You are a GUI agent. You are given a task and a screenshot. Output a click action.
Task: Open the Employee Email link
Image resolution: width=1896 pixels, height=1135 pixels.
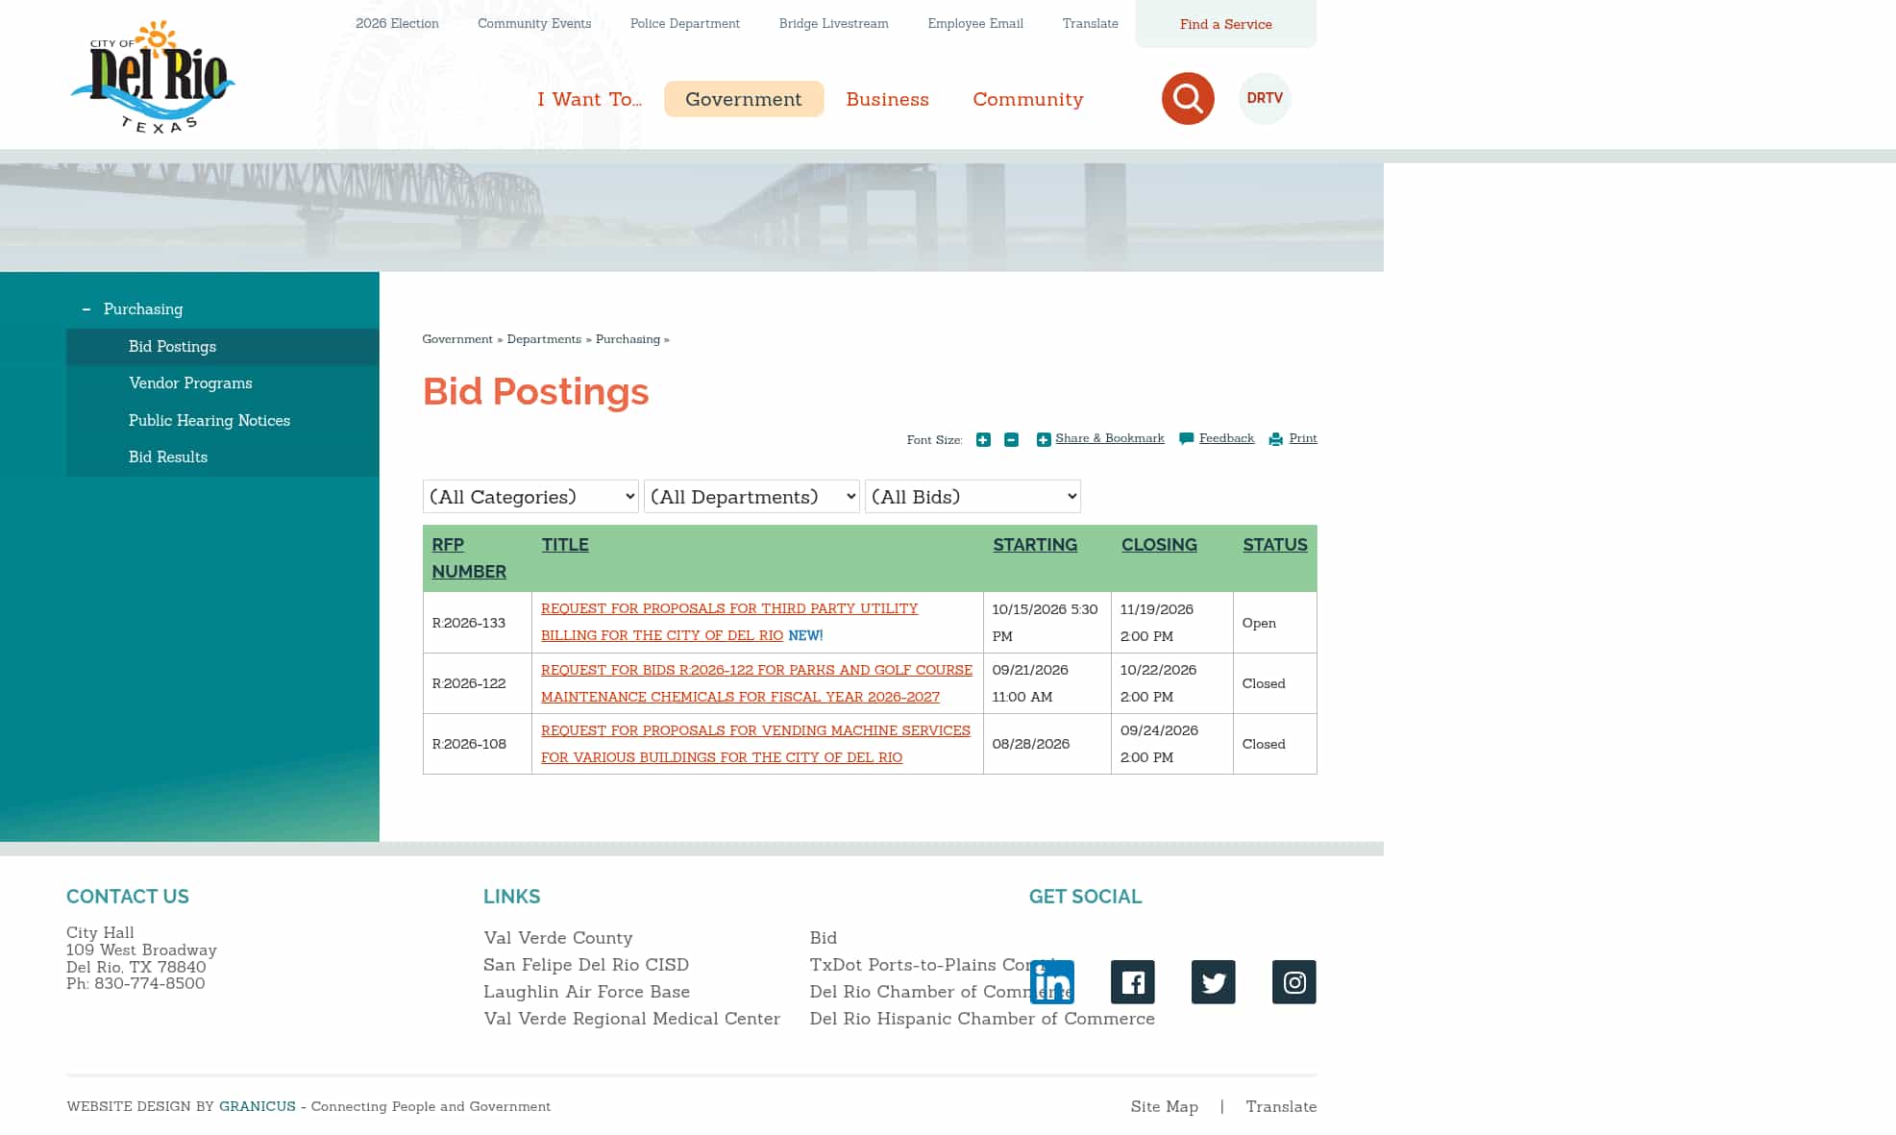click(x=975, y=23)
